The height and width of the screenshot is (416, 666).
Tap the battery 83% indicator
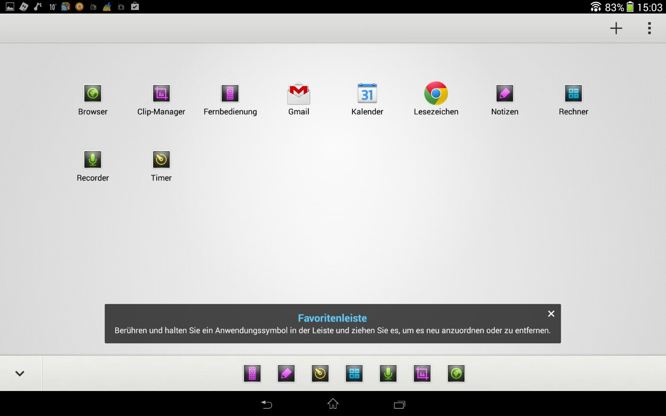pyautogui.click(x=619, y=7)
